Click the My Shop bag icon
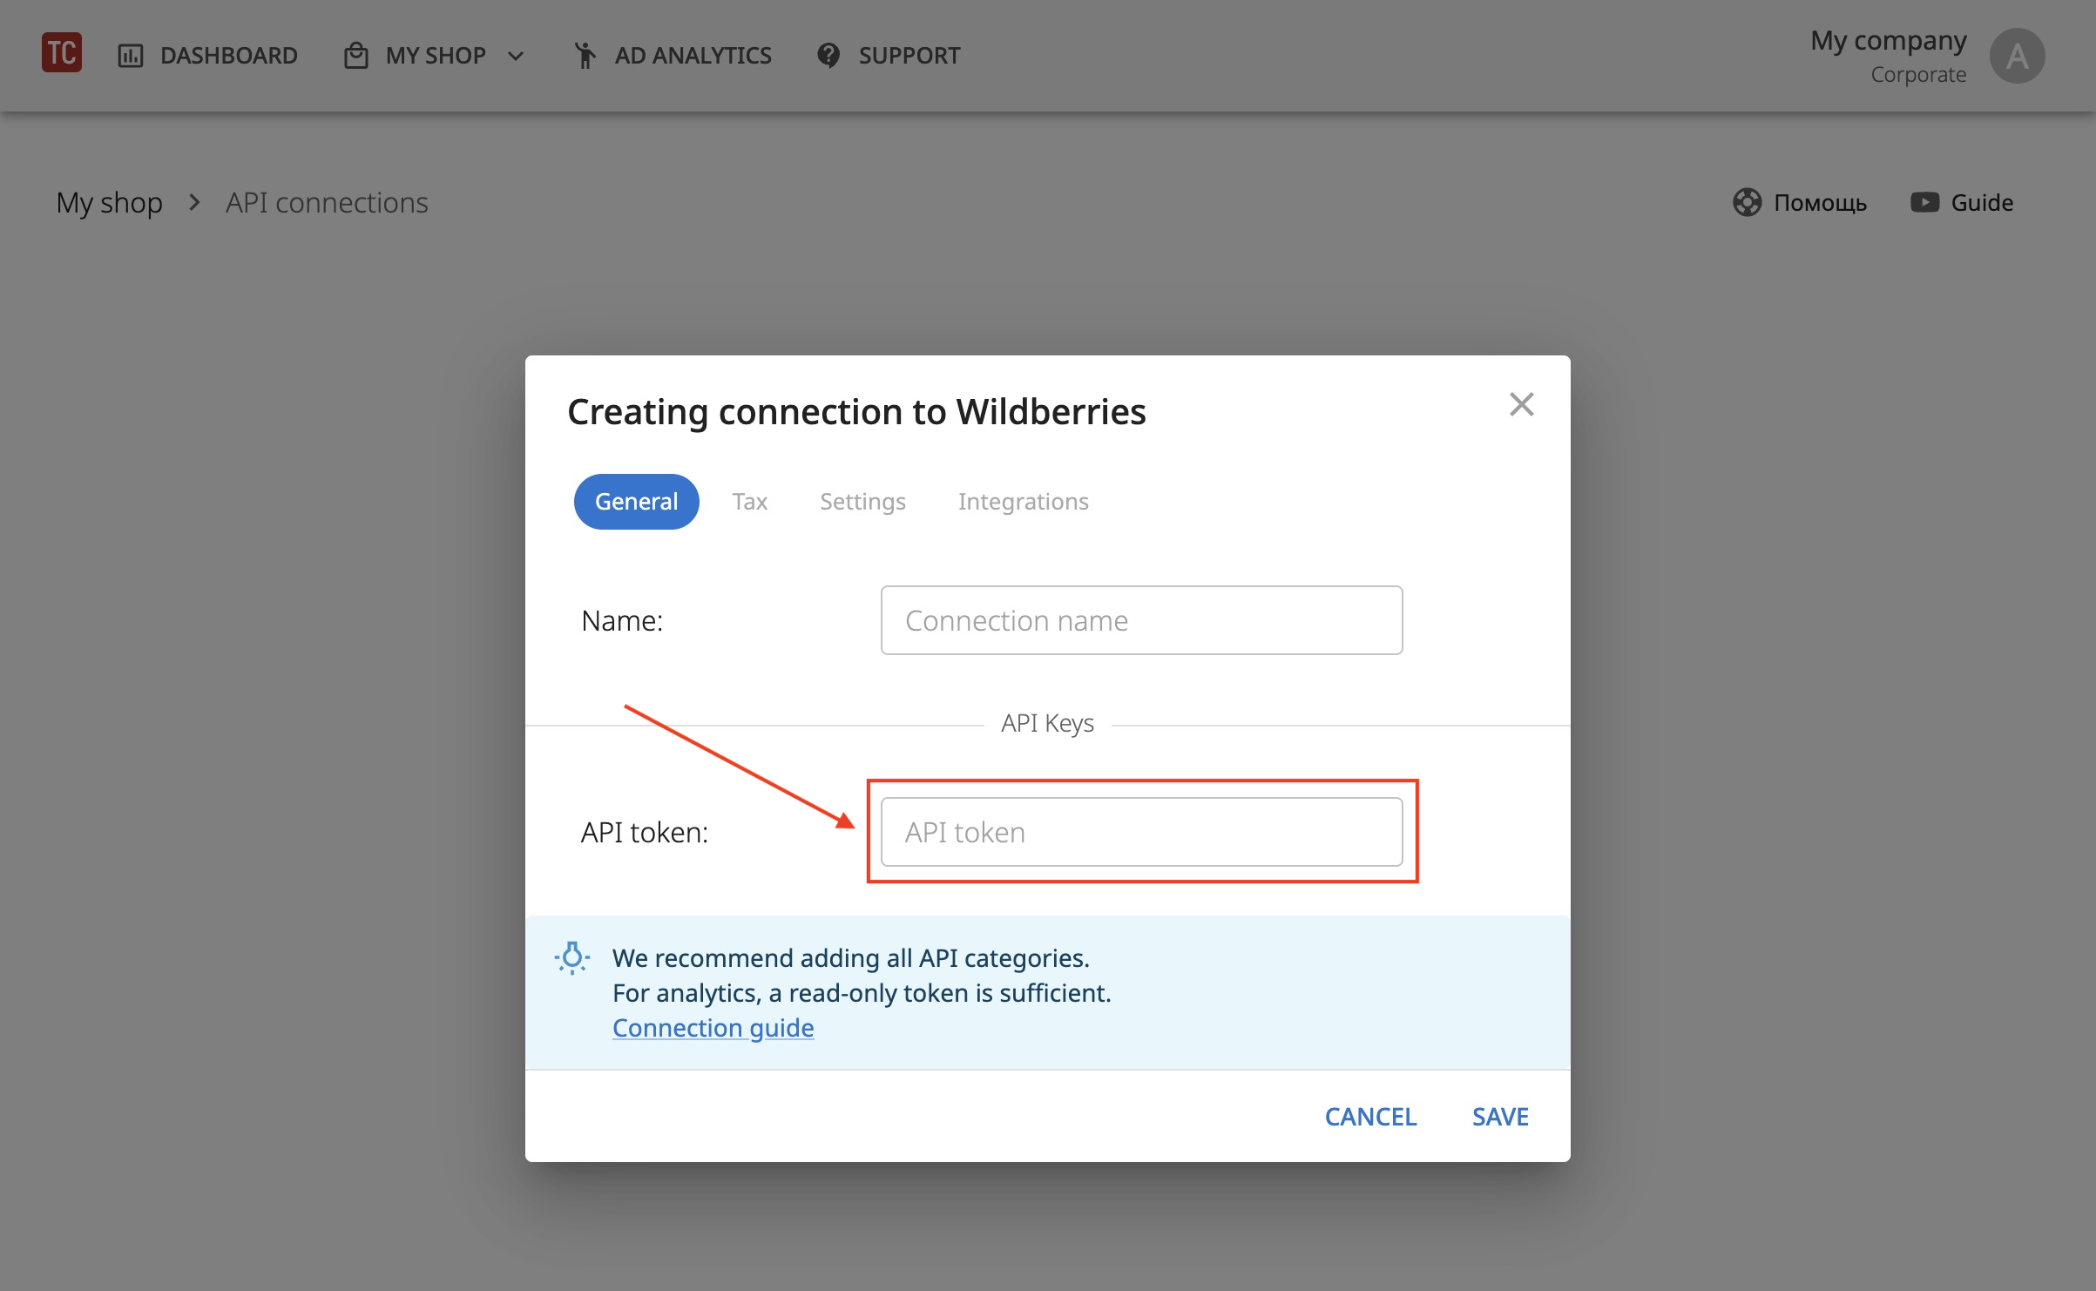 [x=355, y=55]
